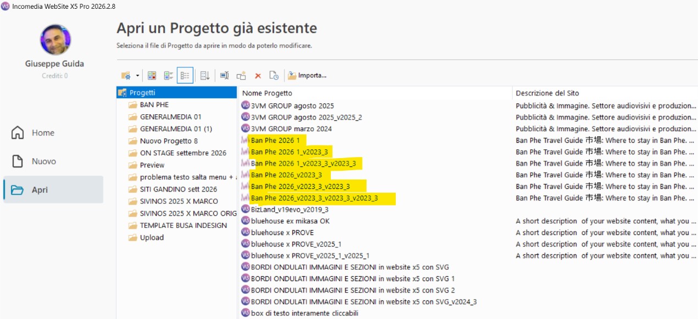Click the icon beside bluehouse ex mikasa OK
This screenshot has width=698, height=319.
pos(245,221)
